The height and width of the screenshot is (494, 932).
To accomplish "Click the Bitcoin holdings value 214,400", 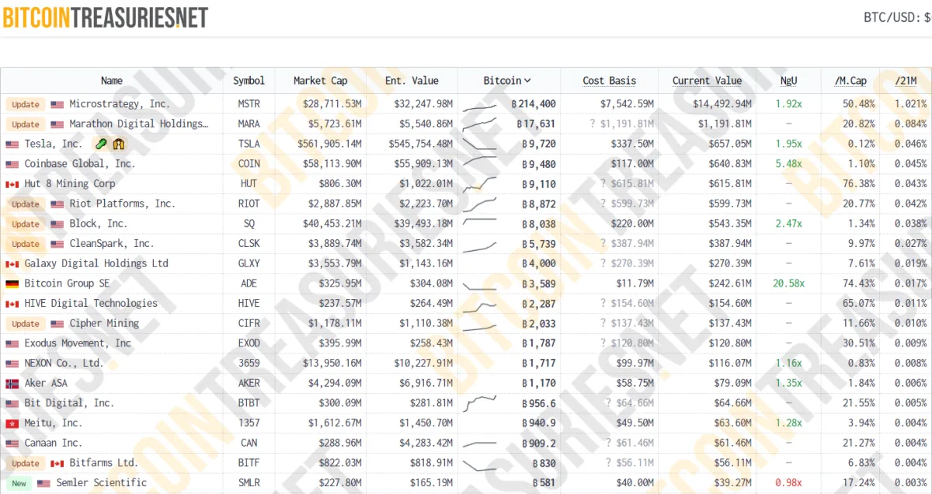I will click(534, 104).
